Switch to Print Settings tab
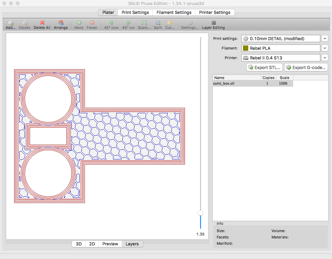Image resolution: width=332 pixels, height=259 pixels. (x=135, y=12)
